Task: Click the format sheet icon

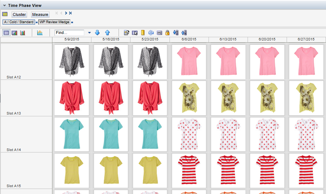Action: pyautogui.click(x=126, y=33)
